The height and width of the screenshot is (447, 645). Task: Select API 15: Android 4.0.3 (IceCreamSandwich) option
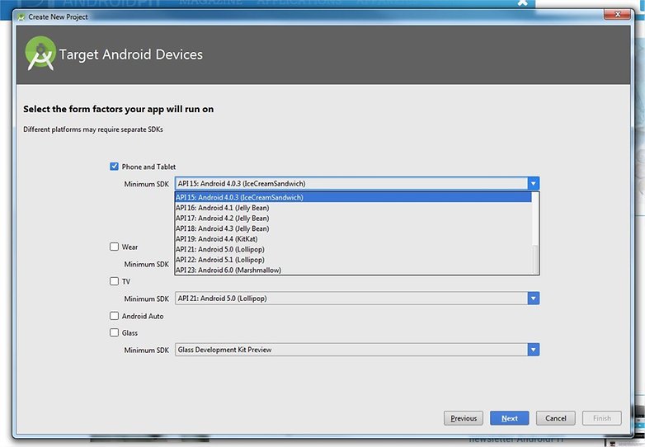point(353,197)
